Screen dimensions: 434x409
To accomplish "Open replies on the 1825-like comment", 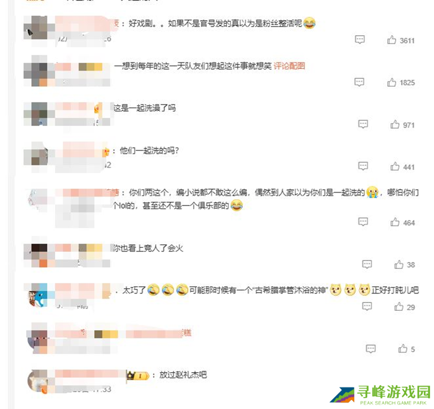I will coord(359,82).
